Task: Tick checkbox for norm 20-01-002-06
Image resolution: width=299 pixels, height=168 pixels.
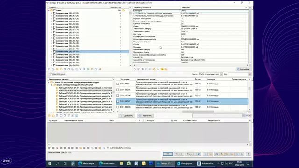Action: click(118, 95)
